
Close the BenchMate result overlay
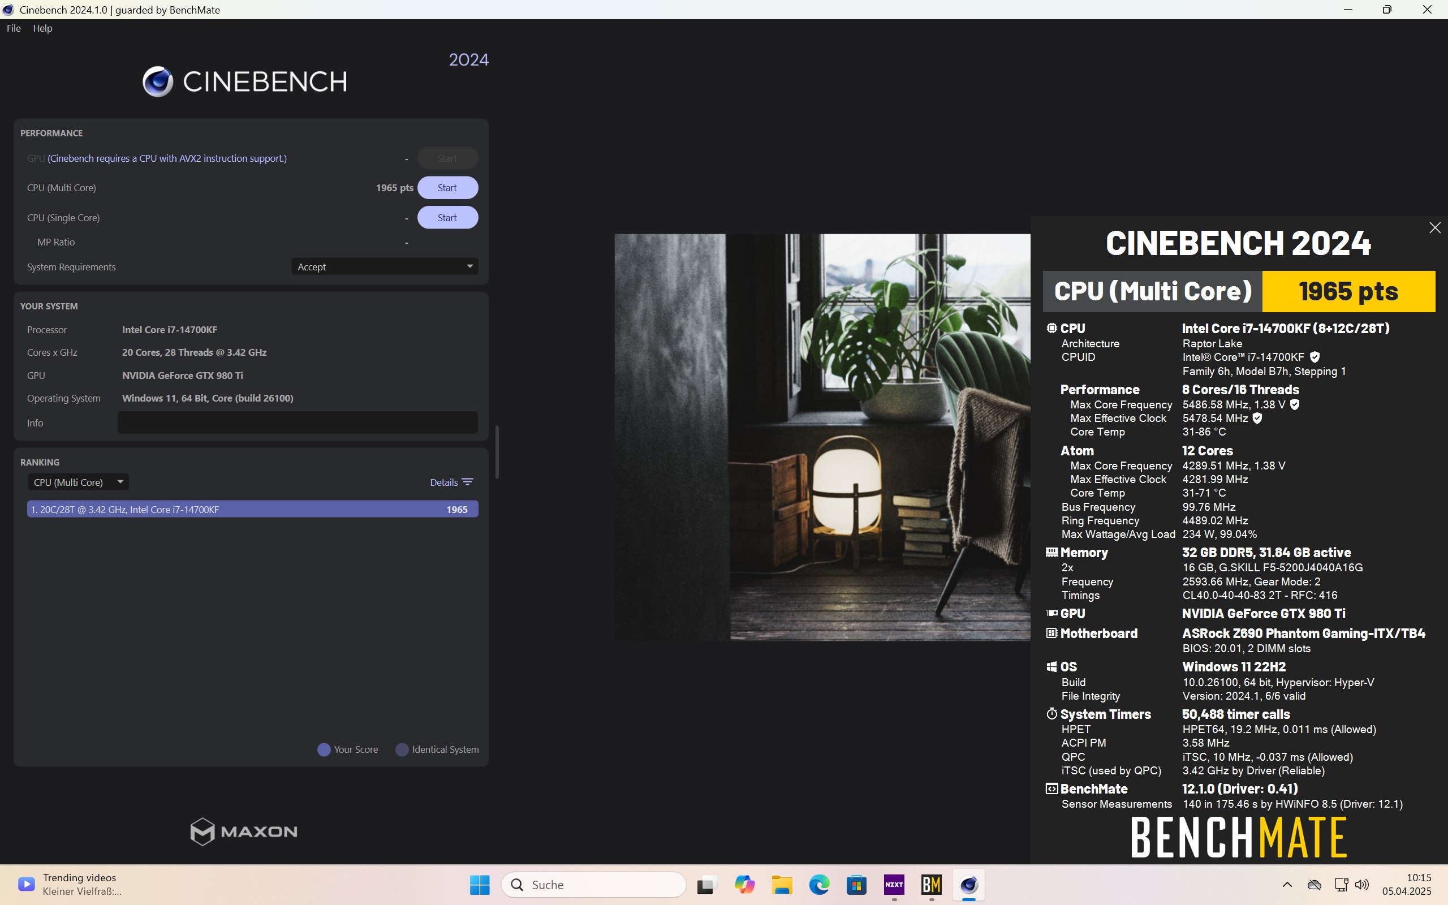1435,227
